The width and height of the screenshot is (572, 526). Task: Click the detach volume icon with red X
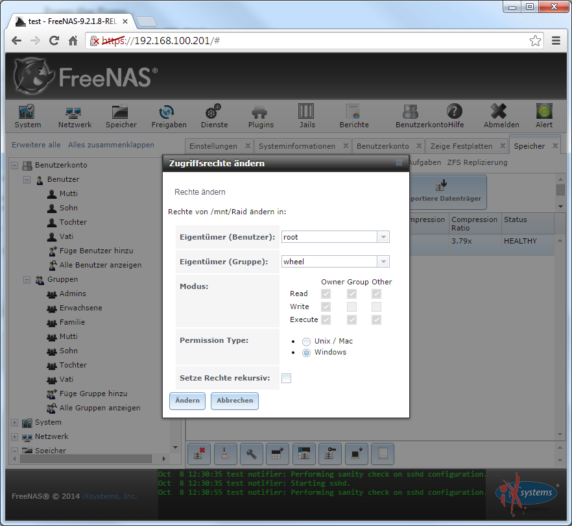[199, 454]
